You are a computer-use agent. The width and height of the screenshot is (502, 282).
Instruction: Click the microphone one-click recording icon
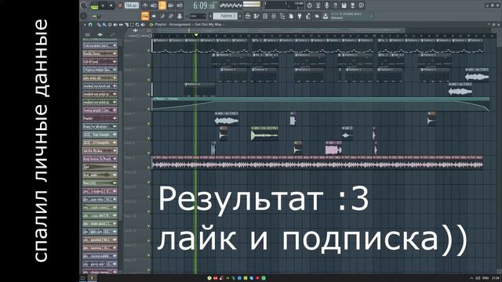pyautogui.click(x=327, y=5)
